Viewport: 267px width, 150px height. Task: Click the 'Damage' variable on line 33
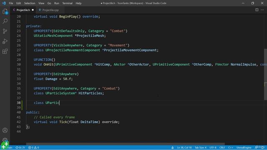51,79
